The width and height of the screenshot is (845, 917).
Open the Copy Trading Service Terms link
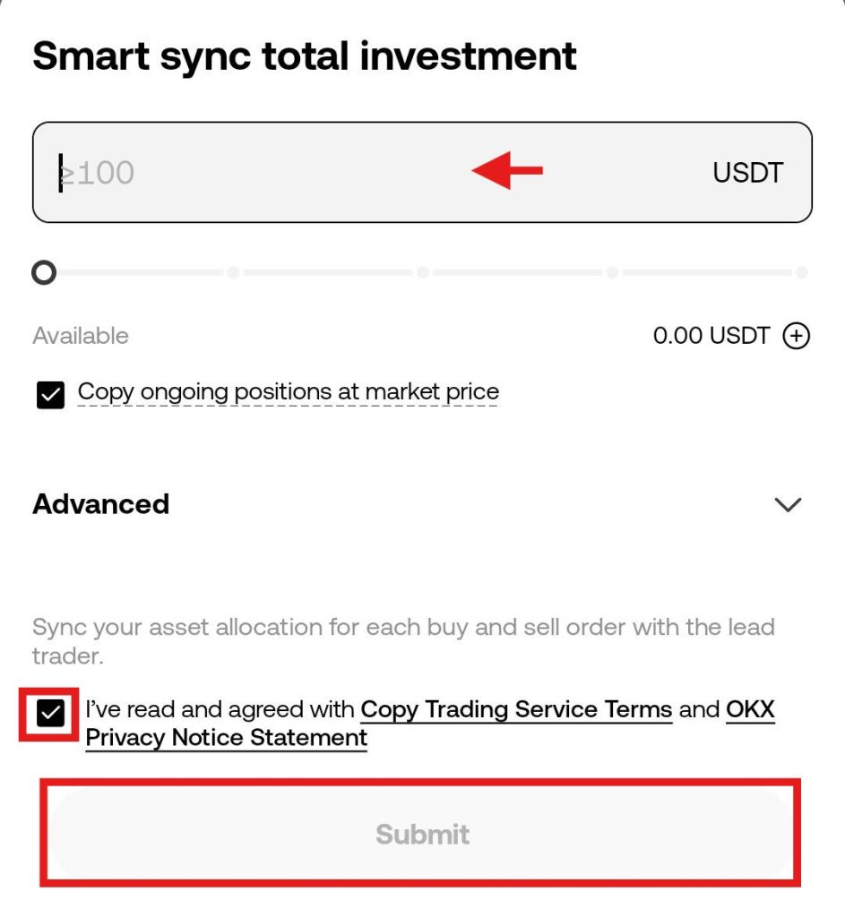[515, 709]
